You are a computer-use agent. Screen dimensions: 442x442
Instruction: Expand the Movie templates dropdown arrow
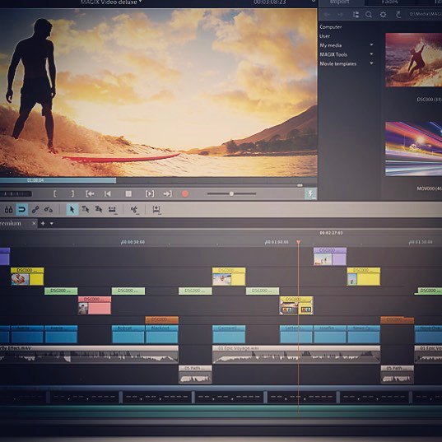click(371, 63)
